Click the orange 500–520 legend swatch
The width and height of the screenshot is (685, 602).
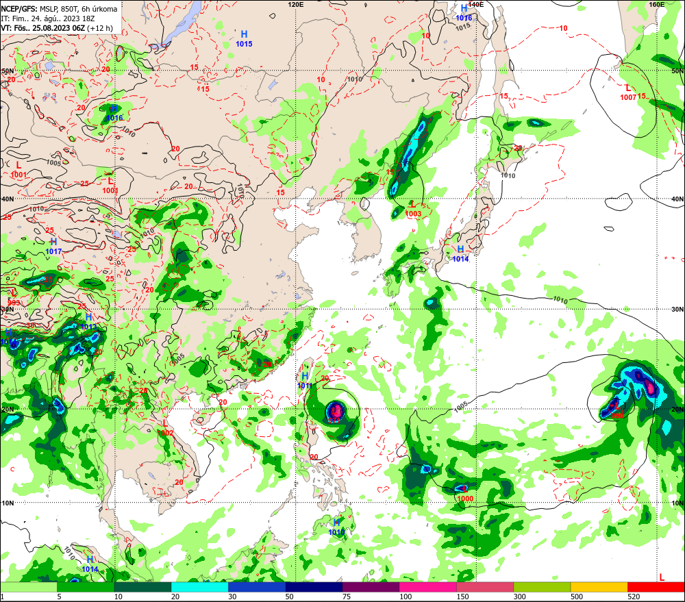[x=599, y=587]
